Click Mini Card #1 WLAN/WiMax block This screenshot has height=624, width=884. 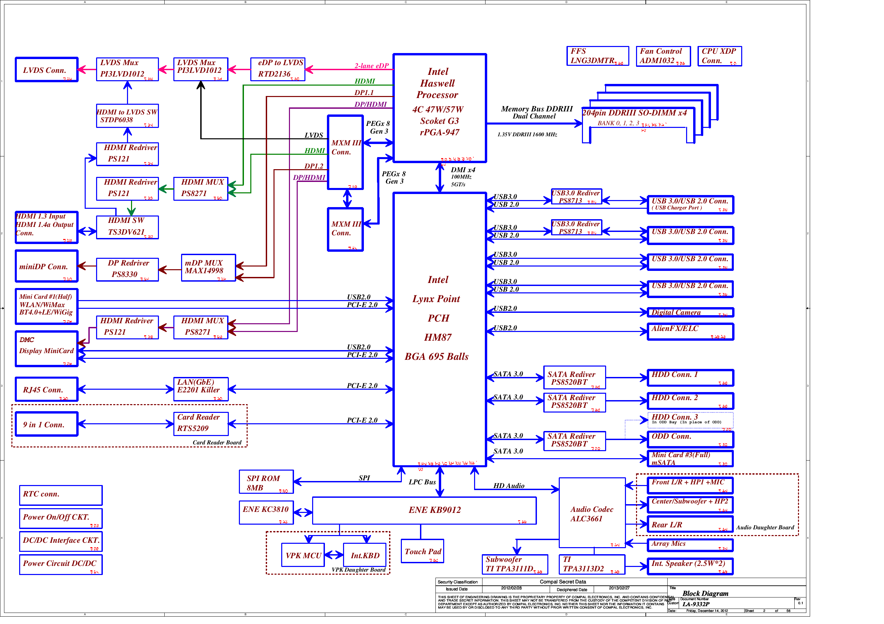(47, 306)
